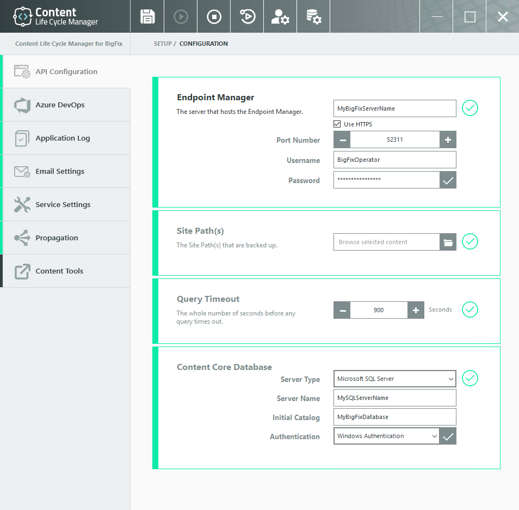Open the Application Log tab
Screen dimensions: 519x510
tap(66, 138)
